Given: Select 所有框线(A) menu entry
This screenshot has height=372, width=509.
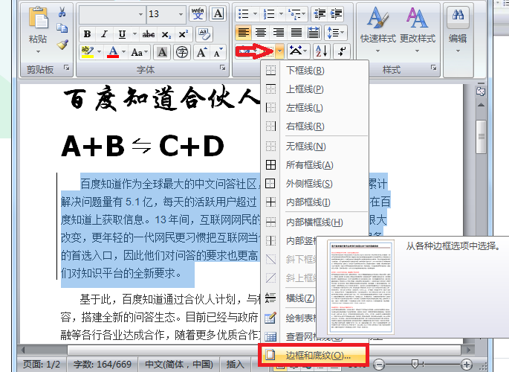Looking at the screenshot, I should 314,165.
